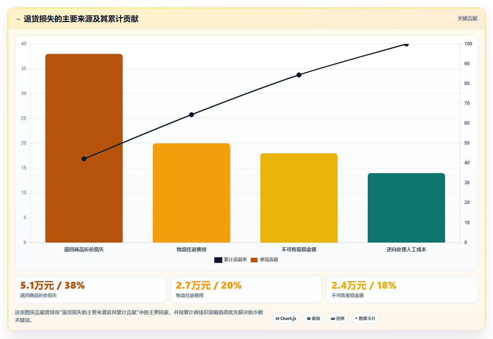493x339 pixels.
Task: Click the 退回商品折价损失 axis label
Action: tap(84, 249)
